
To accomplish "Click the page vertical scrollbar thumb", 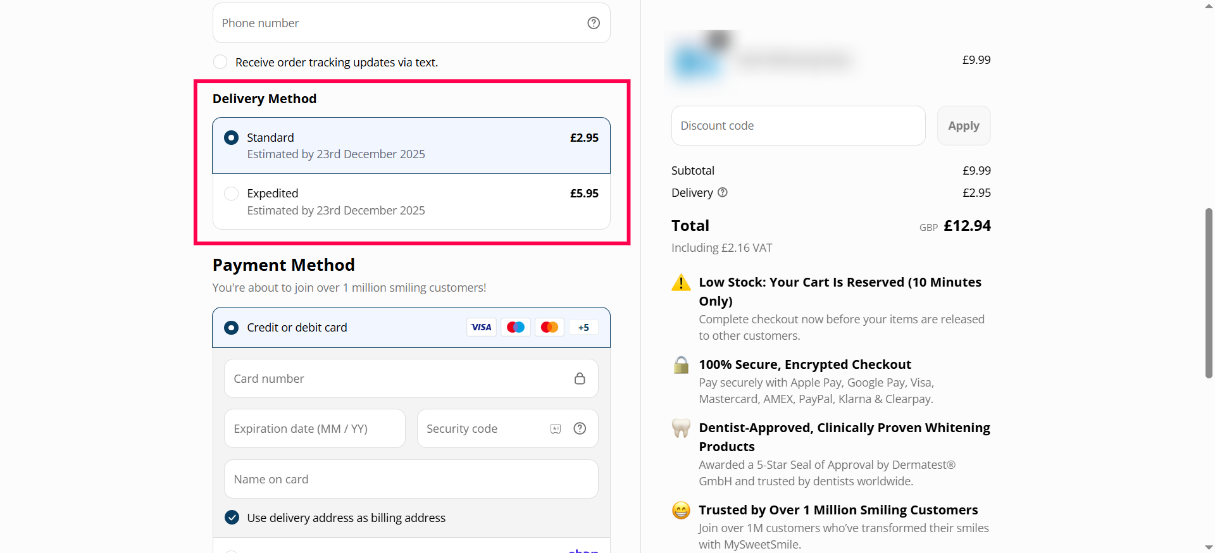I will point(1209,292).
